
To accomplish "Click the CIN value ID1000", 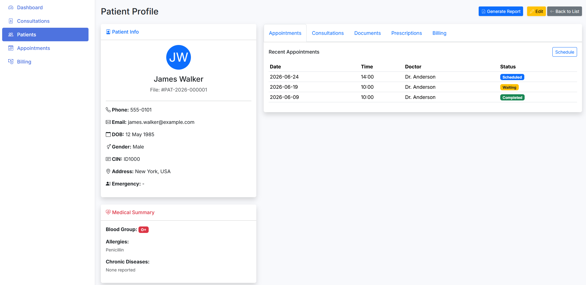I will point(132,159).
